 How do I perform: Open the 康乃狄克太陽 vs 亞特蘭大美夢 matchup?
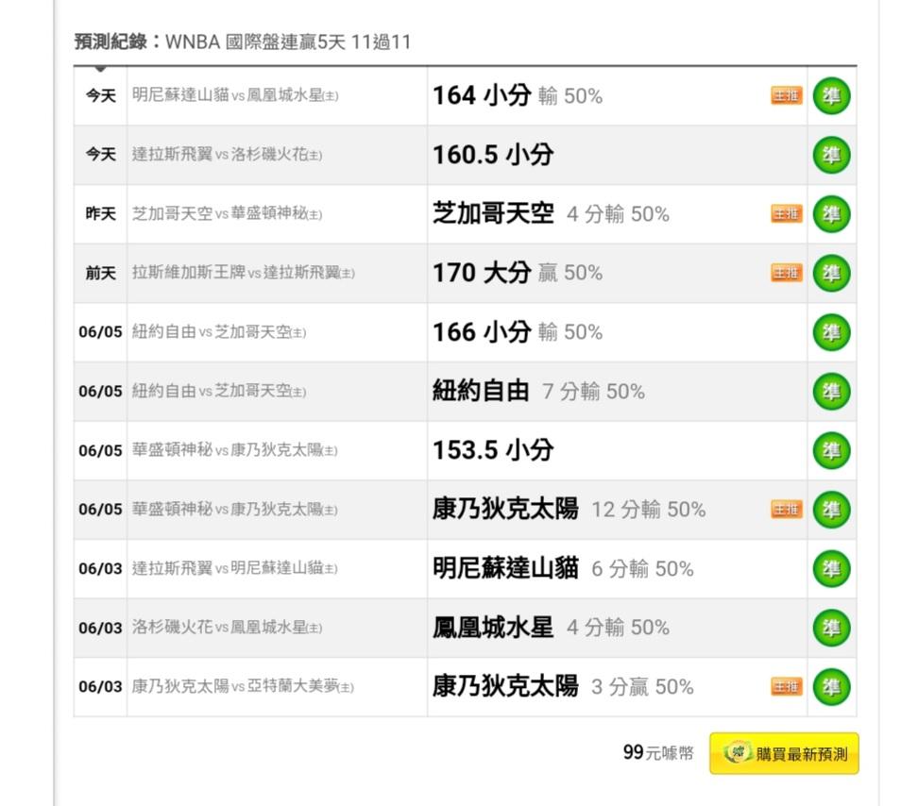[243, 686]
